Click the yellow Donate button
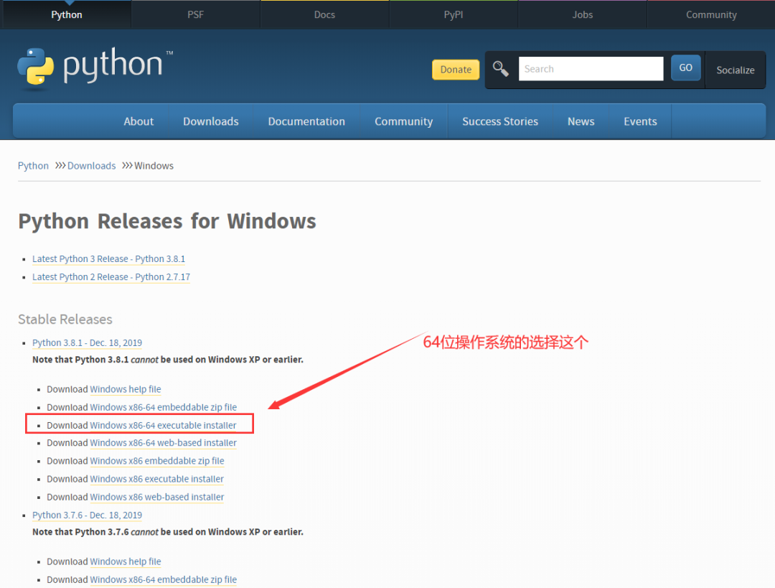This screenshot has height=588, width=775. pyautogui.click(x=455, y=70)
